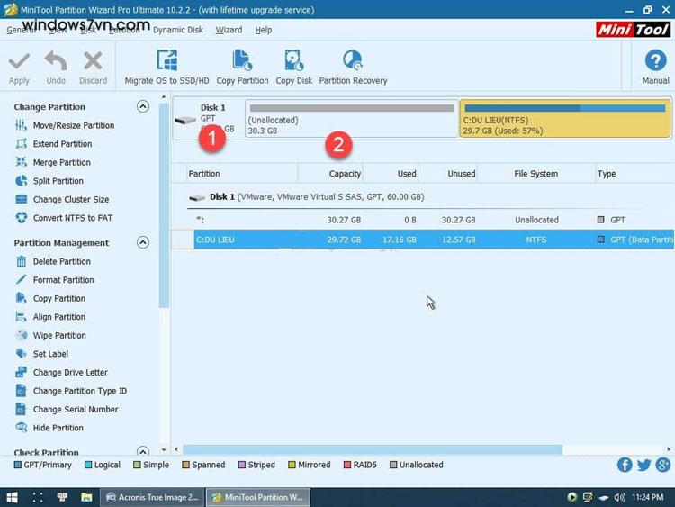The image size is (675, 507).
Task: Click sidebar scroll down arrow
Action: [x=164, y=449]
